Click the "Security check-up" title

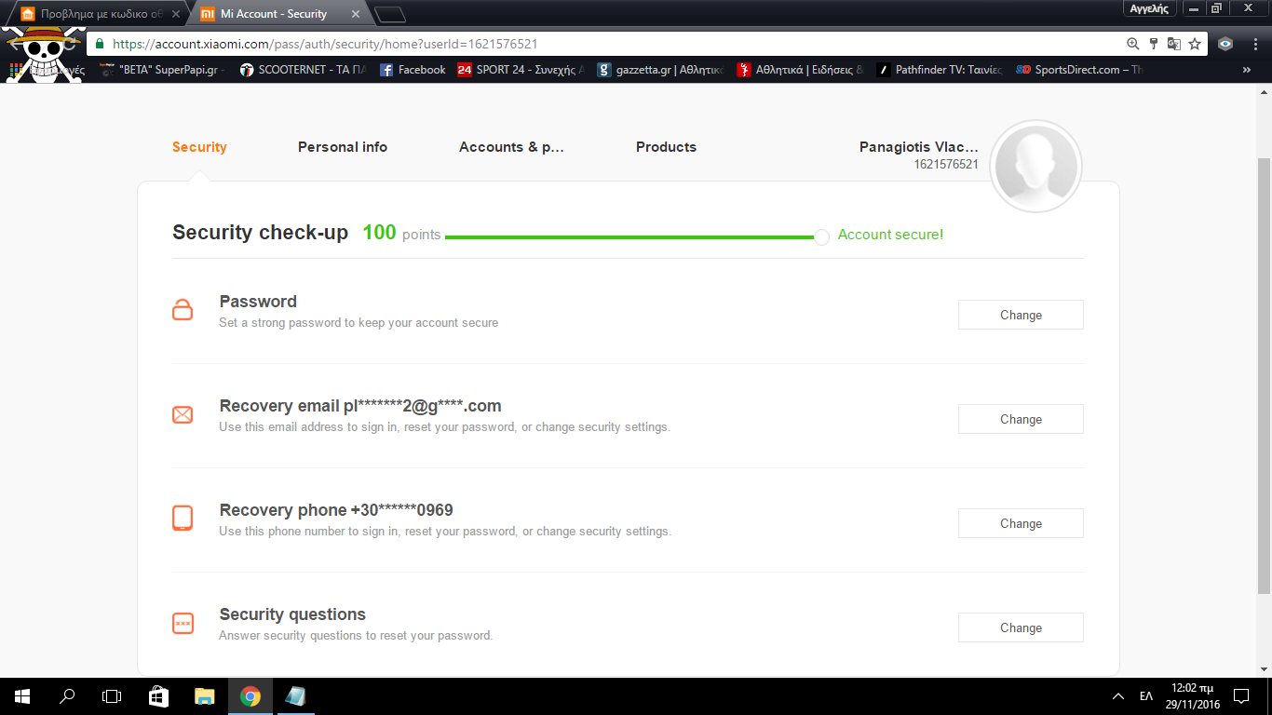pos(260,233)
